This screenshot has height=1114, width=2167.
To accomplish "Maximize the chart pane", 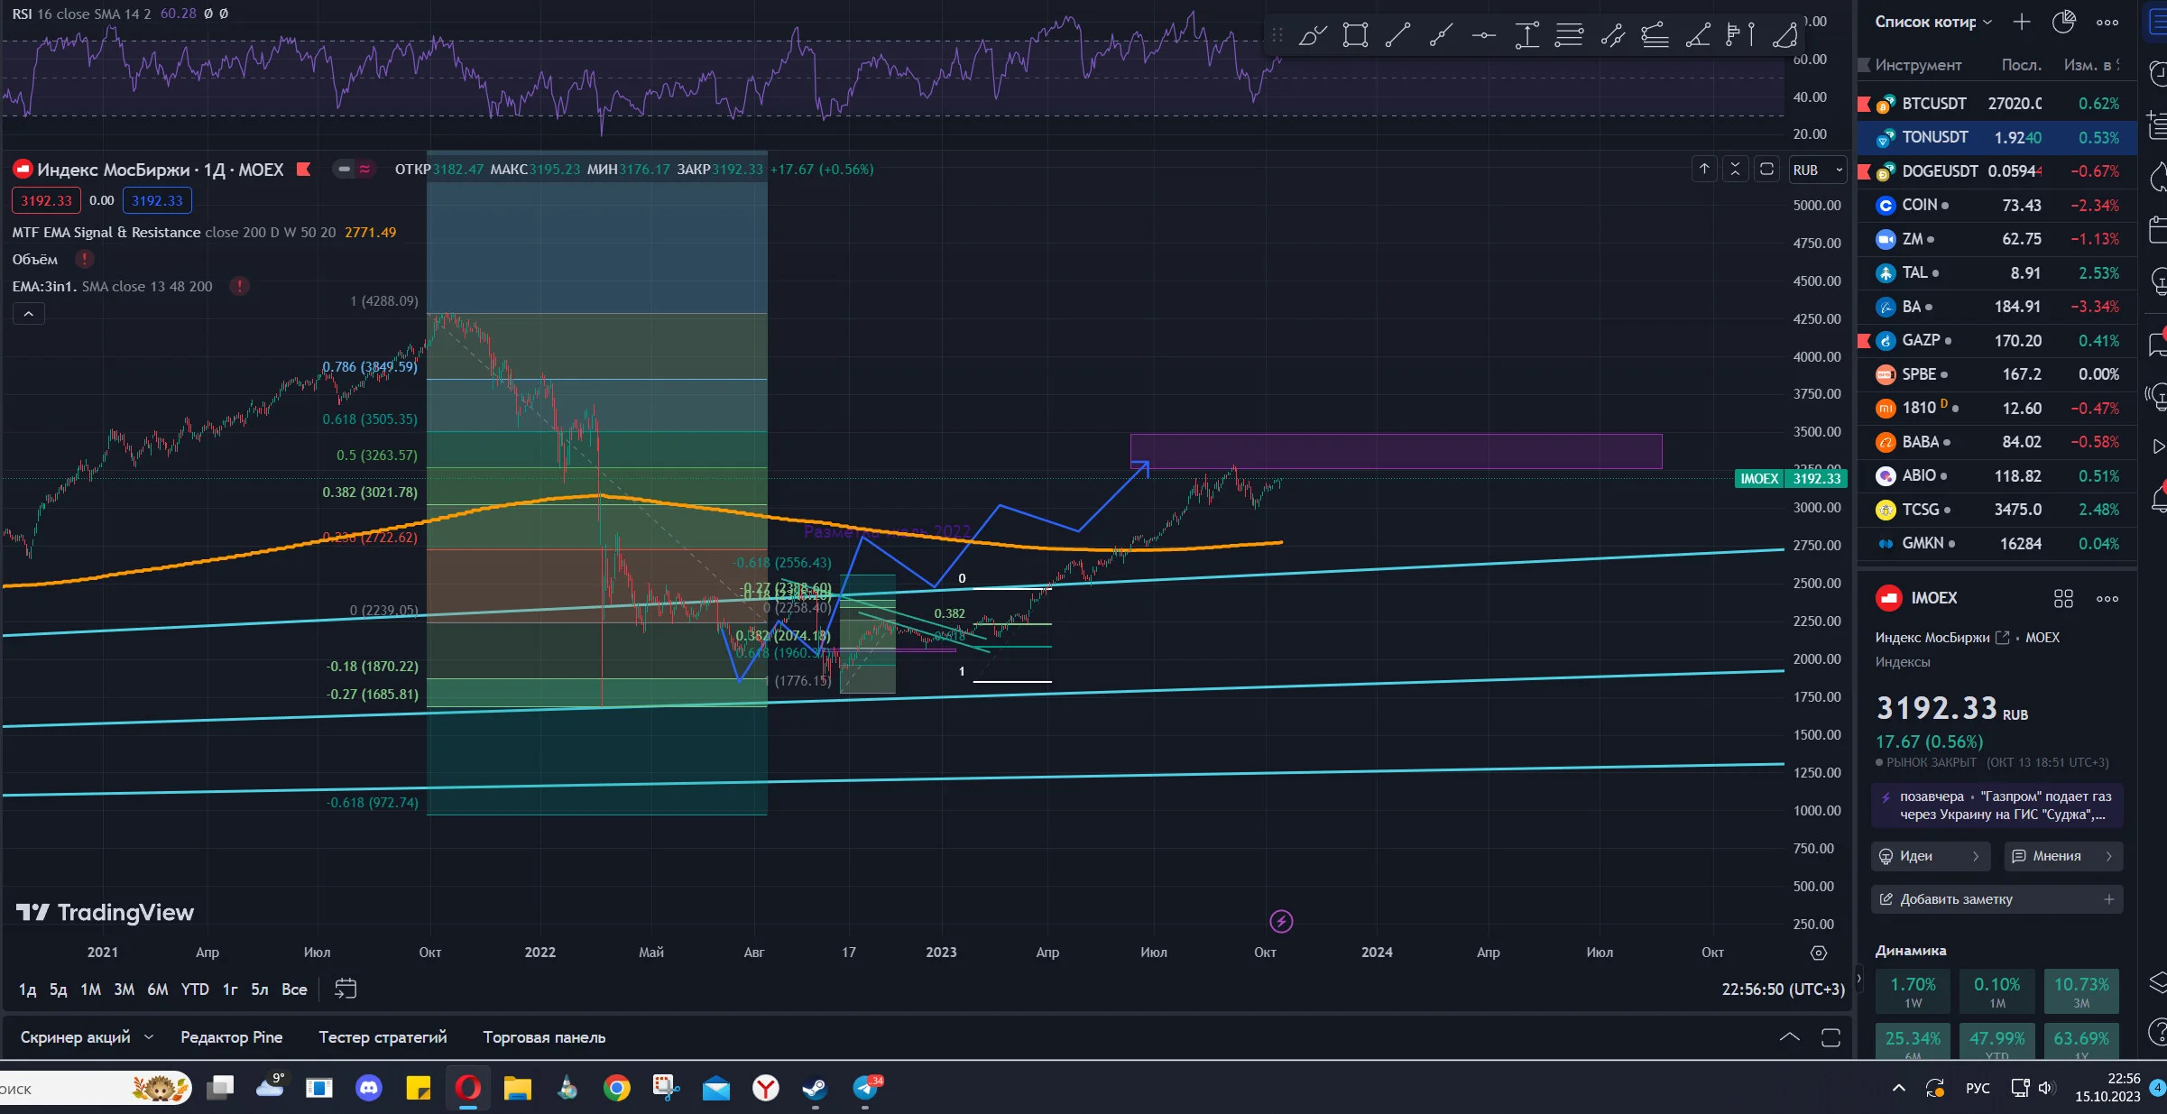I will (x=1766, y=169).
